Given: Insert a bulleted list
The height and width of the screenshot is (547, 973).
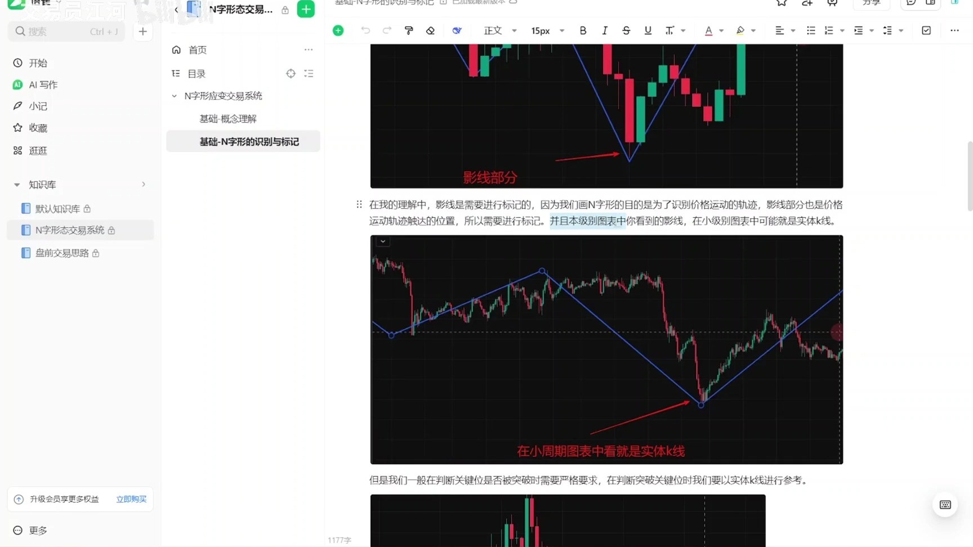Looking at the screenshot, I should click(811, 30).
